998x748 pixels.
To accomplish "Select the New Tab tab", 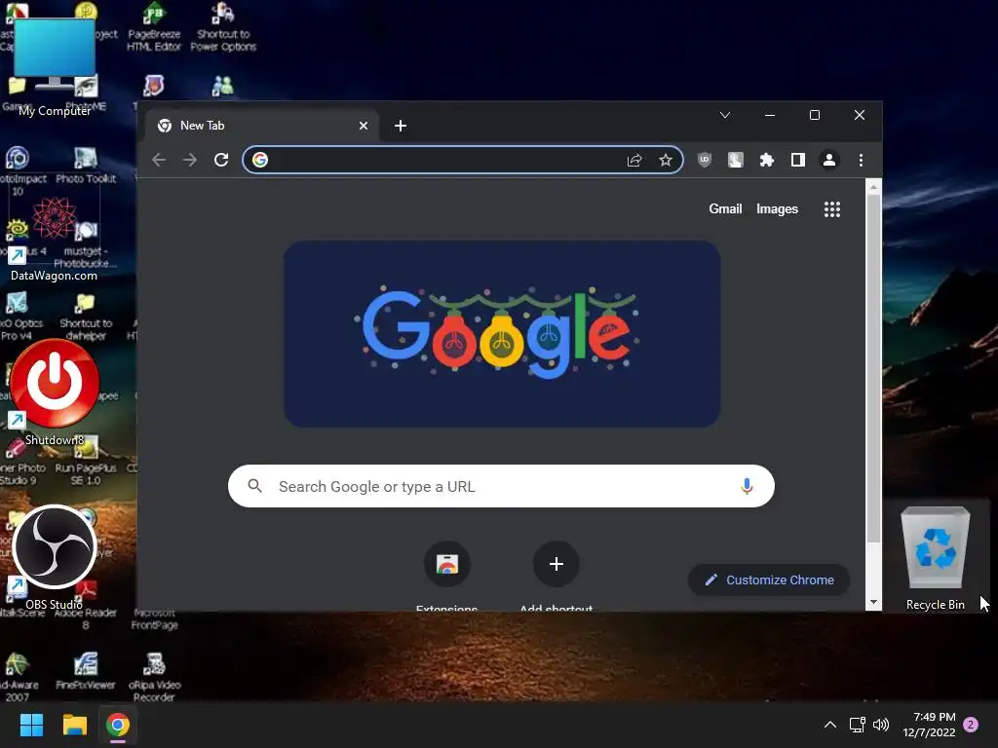I will pyautogui.click(x=261, y=126).
